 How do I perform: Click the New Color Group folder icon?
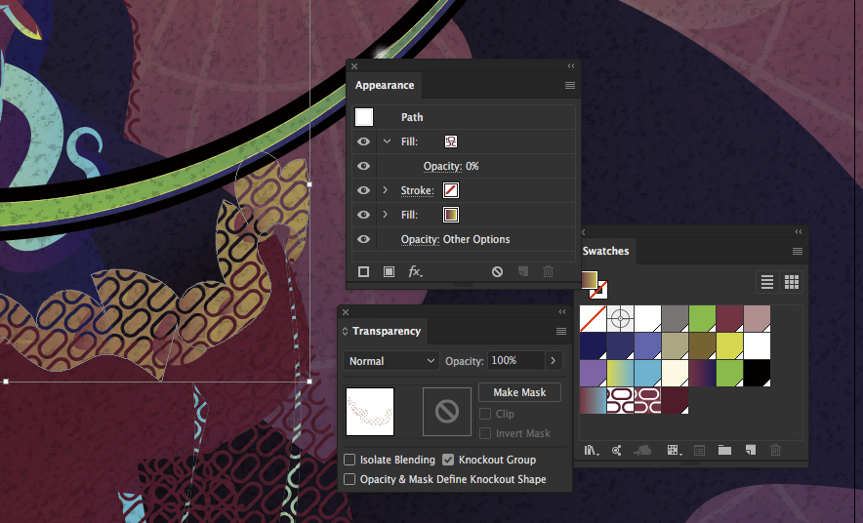tap(724, 450)
